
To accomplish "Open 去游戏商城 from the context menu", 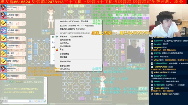I will (x=64, y=54).
